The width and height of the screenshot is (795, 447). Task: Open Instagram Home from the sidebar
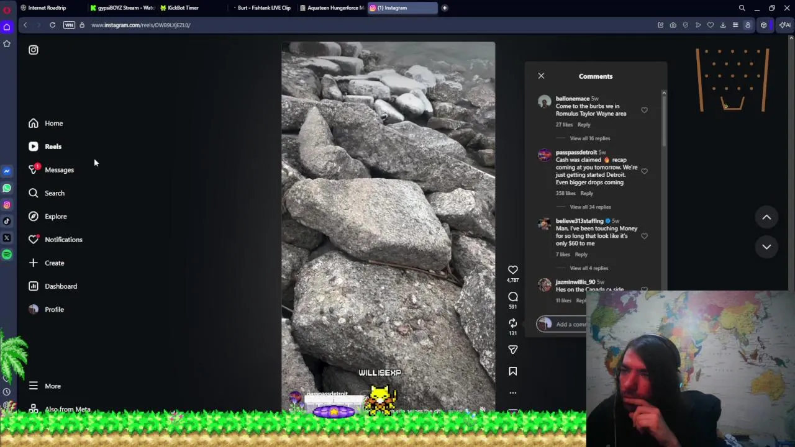pos(45,123)
